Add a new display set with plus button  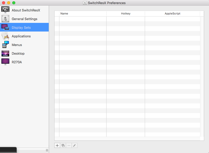[57, 146]
